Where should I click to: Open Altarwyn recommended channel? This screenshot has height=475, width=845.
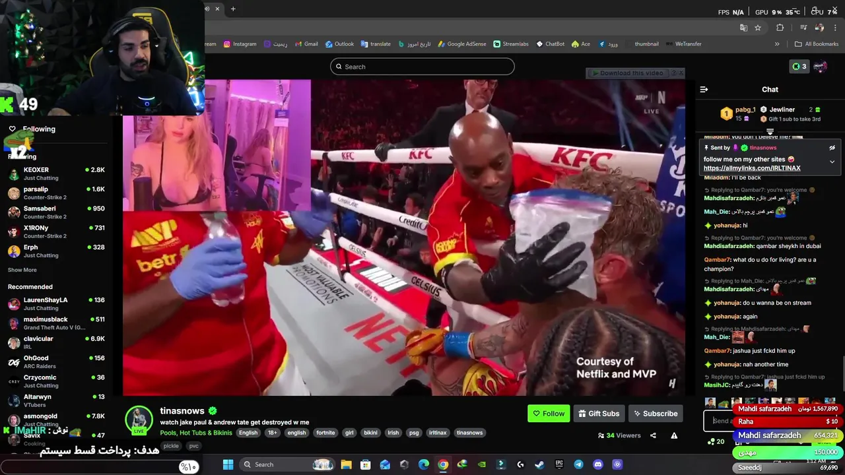[x=56, y=400]
